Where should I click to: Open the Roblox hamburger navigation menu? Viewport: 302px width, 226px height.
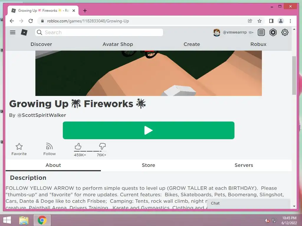13,32
